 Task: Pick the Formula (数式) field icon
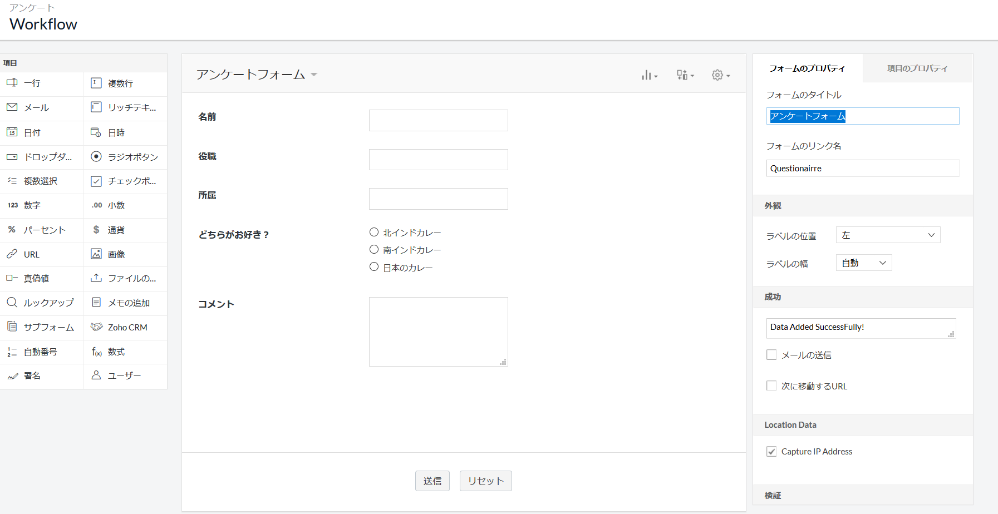point(96,352)
